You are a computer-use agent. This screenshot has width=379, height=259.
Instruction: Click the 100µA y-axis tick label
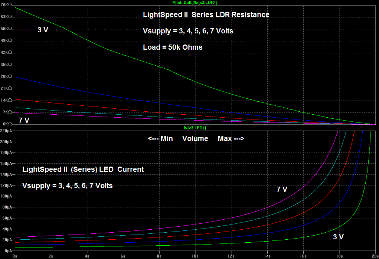click(x=6, y=196)
